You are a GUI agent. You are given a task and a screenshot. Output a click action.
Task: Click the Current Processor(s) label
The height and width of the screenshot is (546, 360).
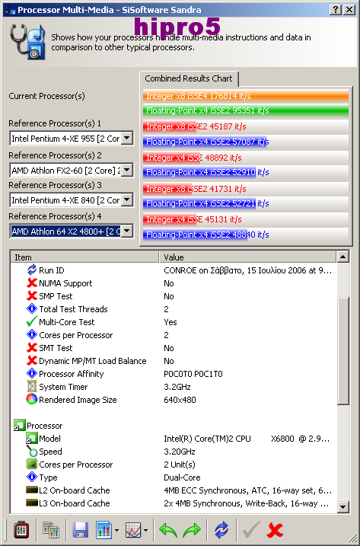46,96
